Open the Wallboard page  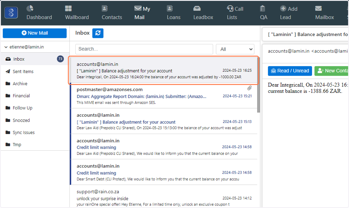77,13
